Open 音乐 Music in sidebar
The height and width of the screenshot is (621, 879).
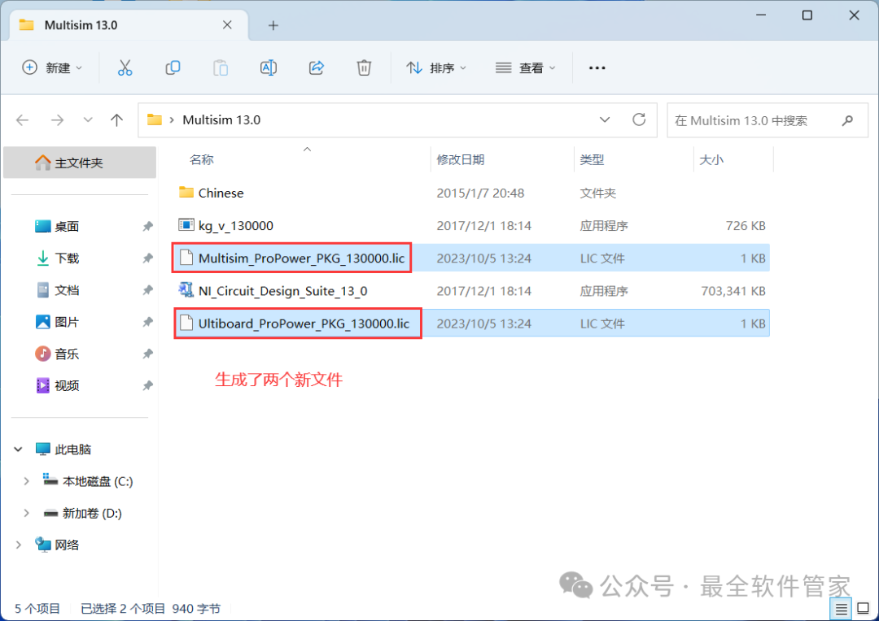coord(67,354)
